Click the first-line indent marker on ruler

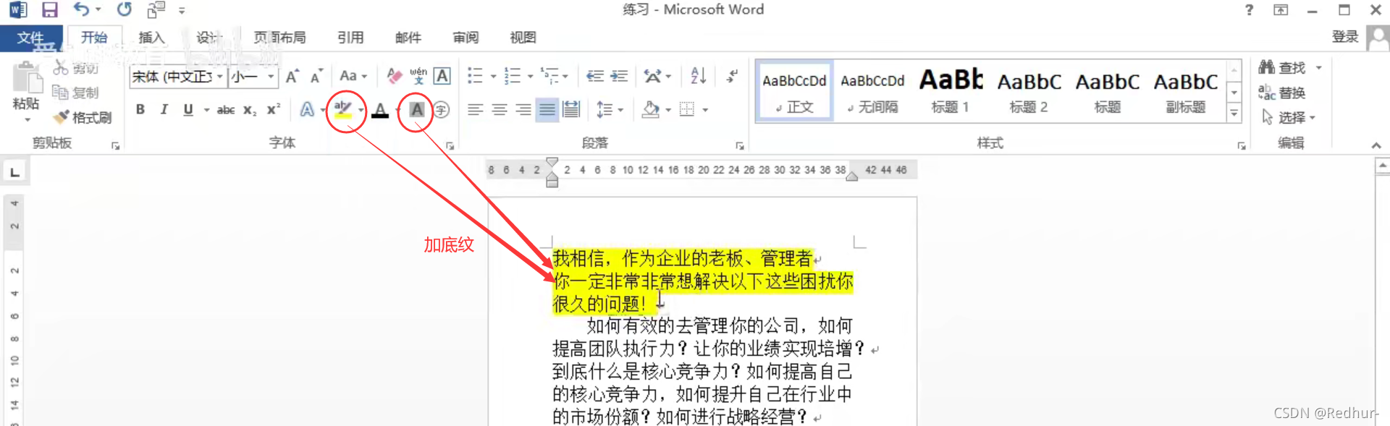tap(552, 163)
